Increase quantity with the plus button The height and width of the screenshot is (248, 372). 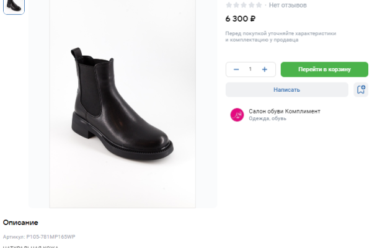pyautogui.click(x=265, y=69)
